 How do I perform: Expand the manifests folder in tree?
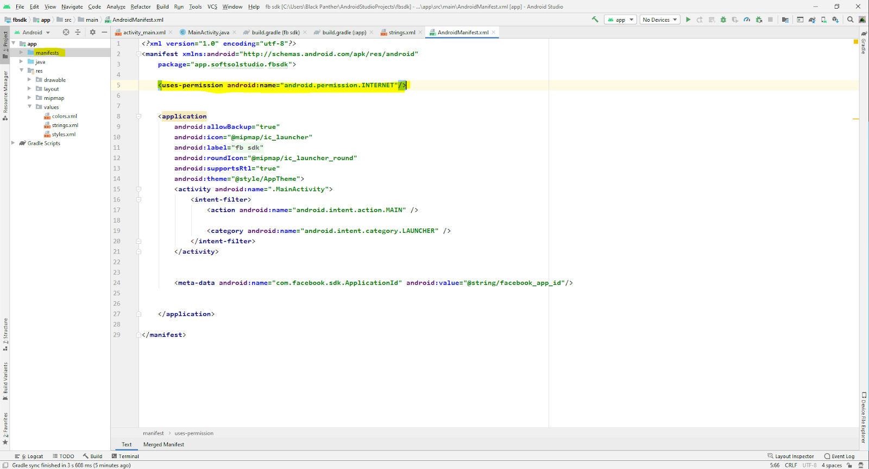21,53
